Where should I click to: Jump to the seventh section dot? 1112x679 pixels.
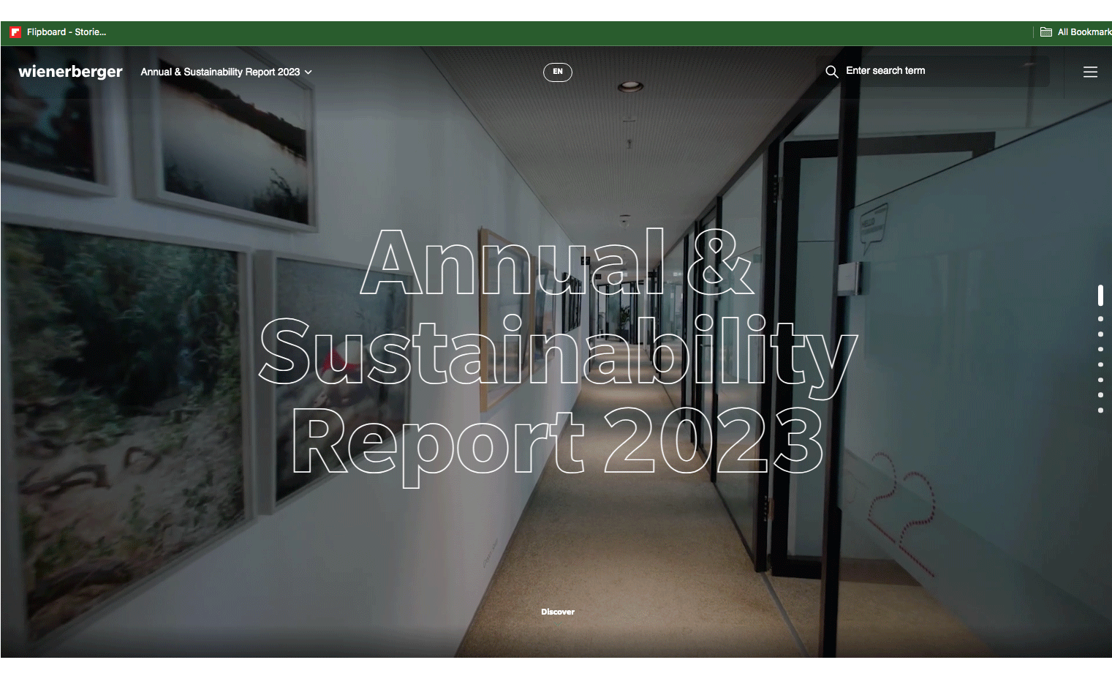pyautogui.click(x=1100, y=395)
